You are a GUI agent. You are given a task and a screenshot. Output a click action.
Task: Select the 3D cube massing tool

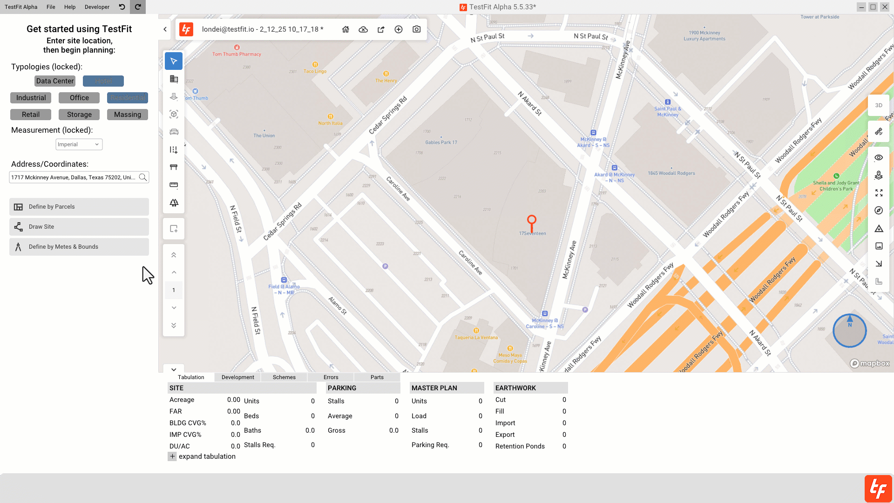point(174,114)
